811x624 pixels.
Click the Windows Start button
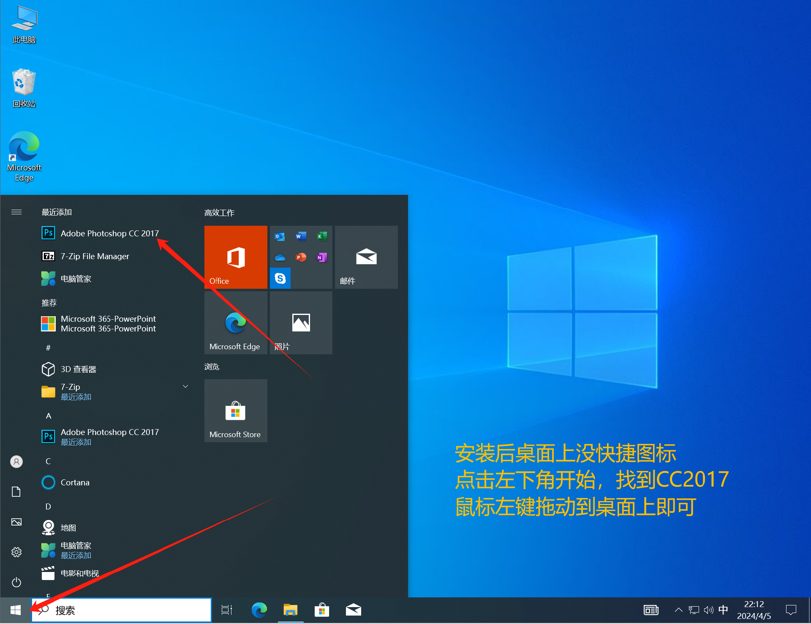pos(16,610)
